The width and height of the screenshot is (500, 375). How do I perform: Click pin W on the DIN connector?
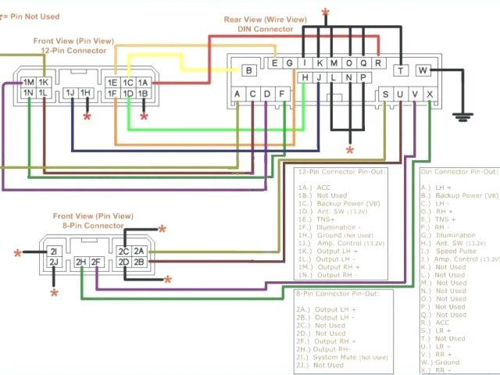(x=423, y=70)
